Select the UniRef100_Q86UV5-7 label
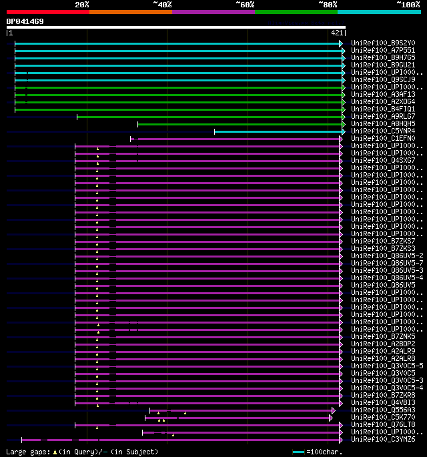 (x=387, y=263)
